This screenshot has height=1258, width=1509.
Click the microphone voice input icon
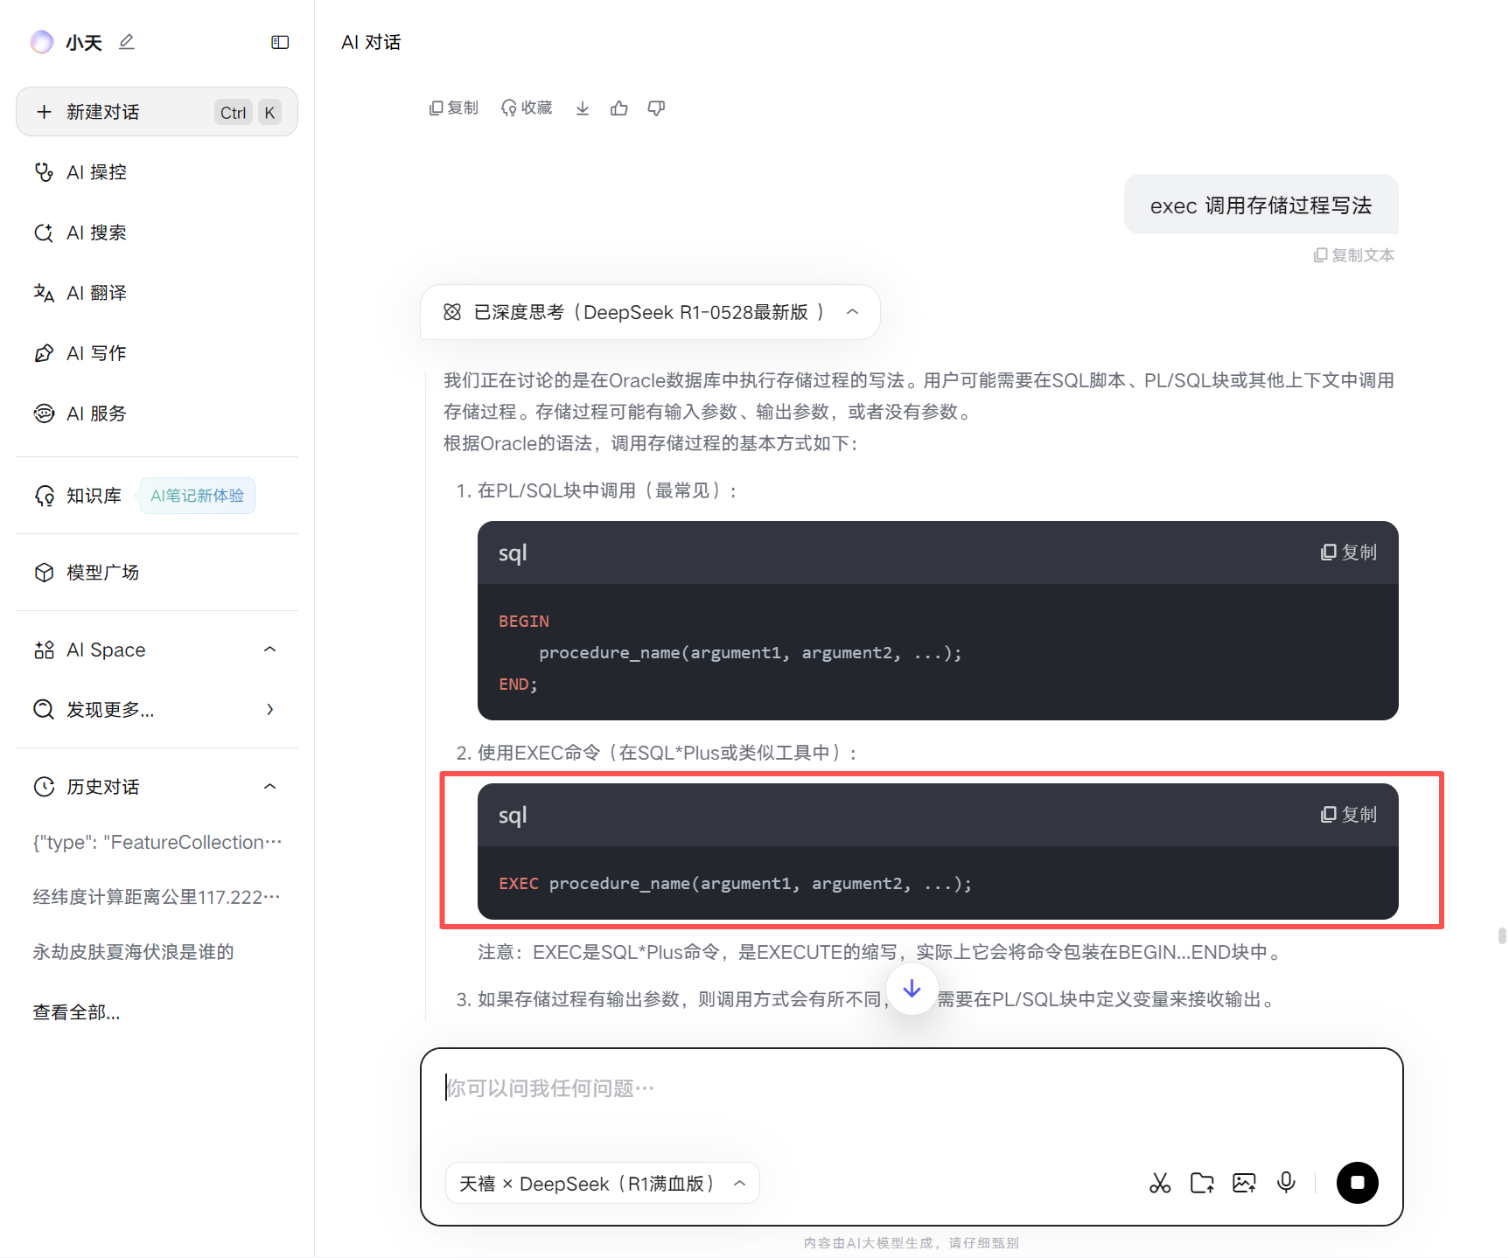1286,1183
